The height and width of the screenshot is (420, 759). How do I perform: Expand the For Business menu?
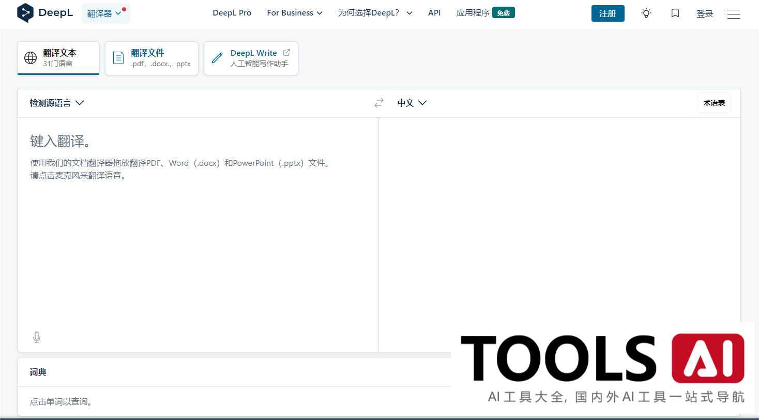[294, 13]
